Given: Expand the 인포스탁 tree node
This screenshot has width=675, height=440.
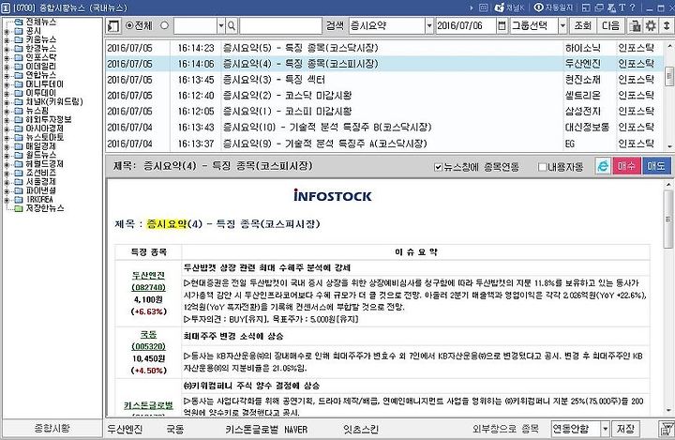Looking at the screenshot, I should 7,58.
